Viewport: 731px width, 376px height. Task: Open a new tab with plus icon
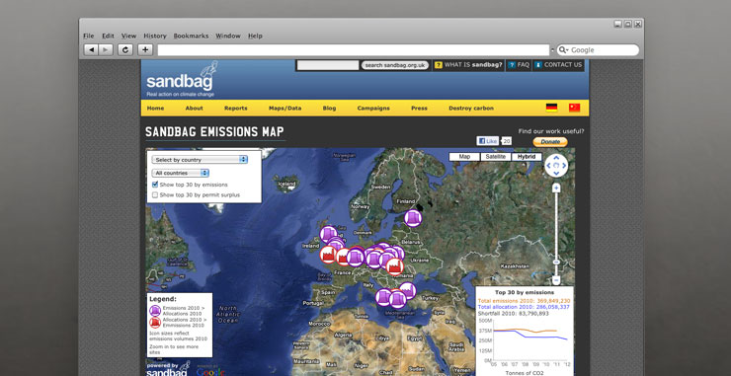coord(145,50)
